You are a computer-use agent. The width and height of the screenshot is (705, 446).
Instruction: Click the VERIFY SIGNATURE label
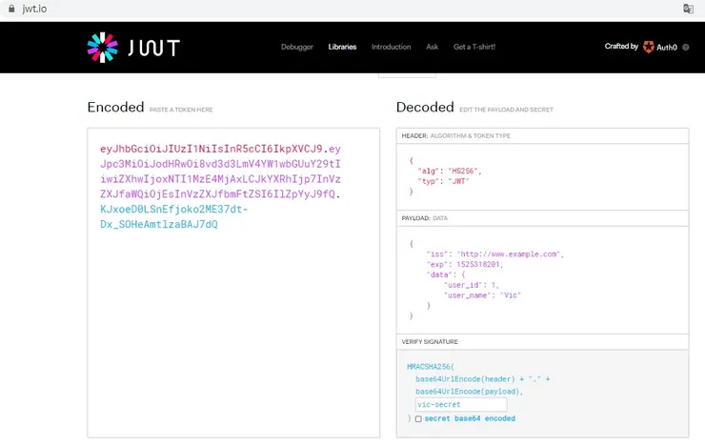point(430,342)
